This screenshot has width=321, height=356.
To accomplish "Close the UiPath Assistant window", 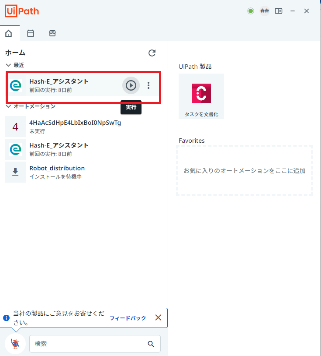I will pyautogui.click(x=307, y=11).
